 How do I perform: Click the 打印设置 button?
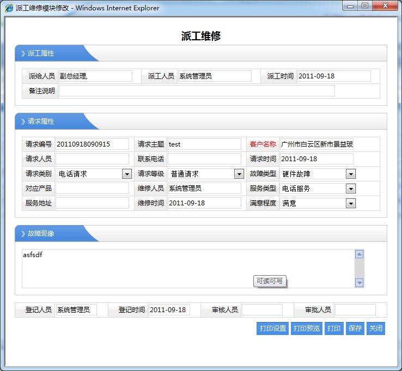tap(272, 329)
